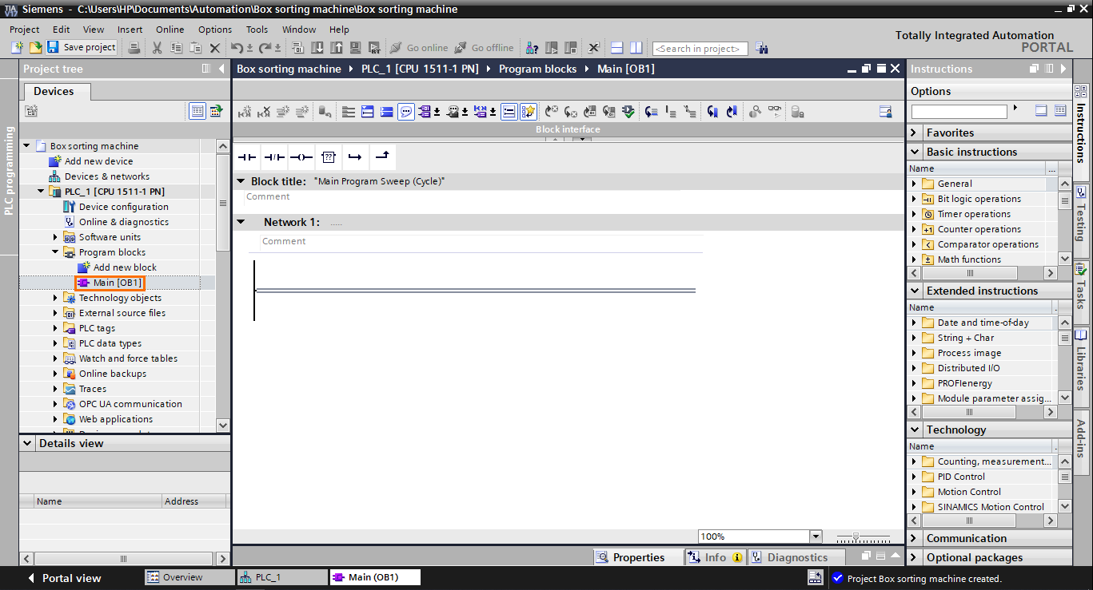This screenshot has width=1093, height=590.
Task: Expand the Bit logic operations folder
Action: 915,199
